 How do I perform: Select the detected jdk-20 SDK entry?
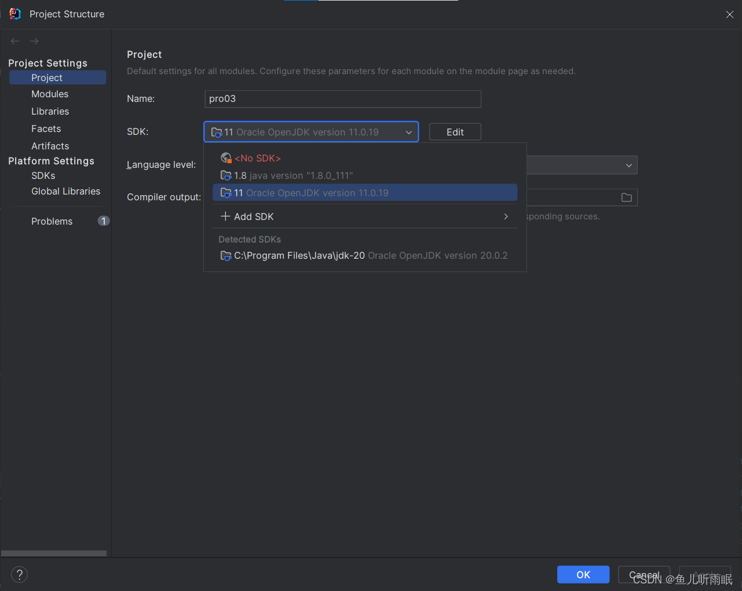pos(365,255)
